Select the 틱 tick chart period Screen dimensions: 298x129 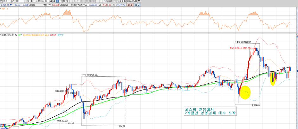[x=67, y=1]
